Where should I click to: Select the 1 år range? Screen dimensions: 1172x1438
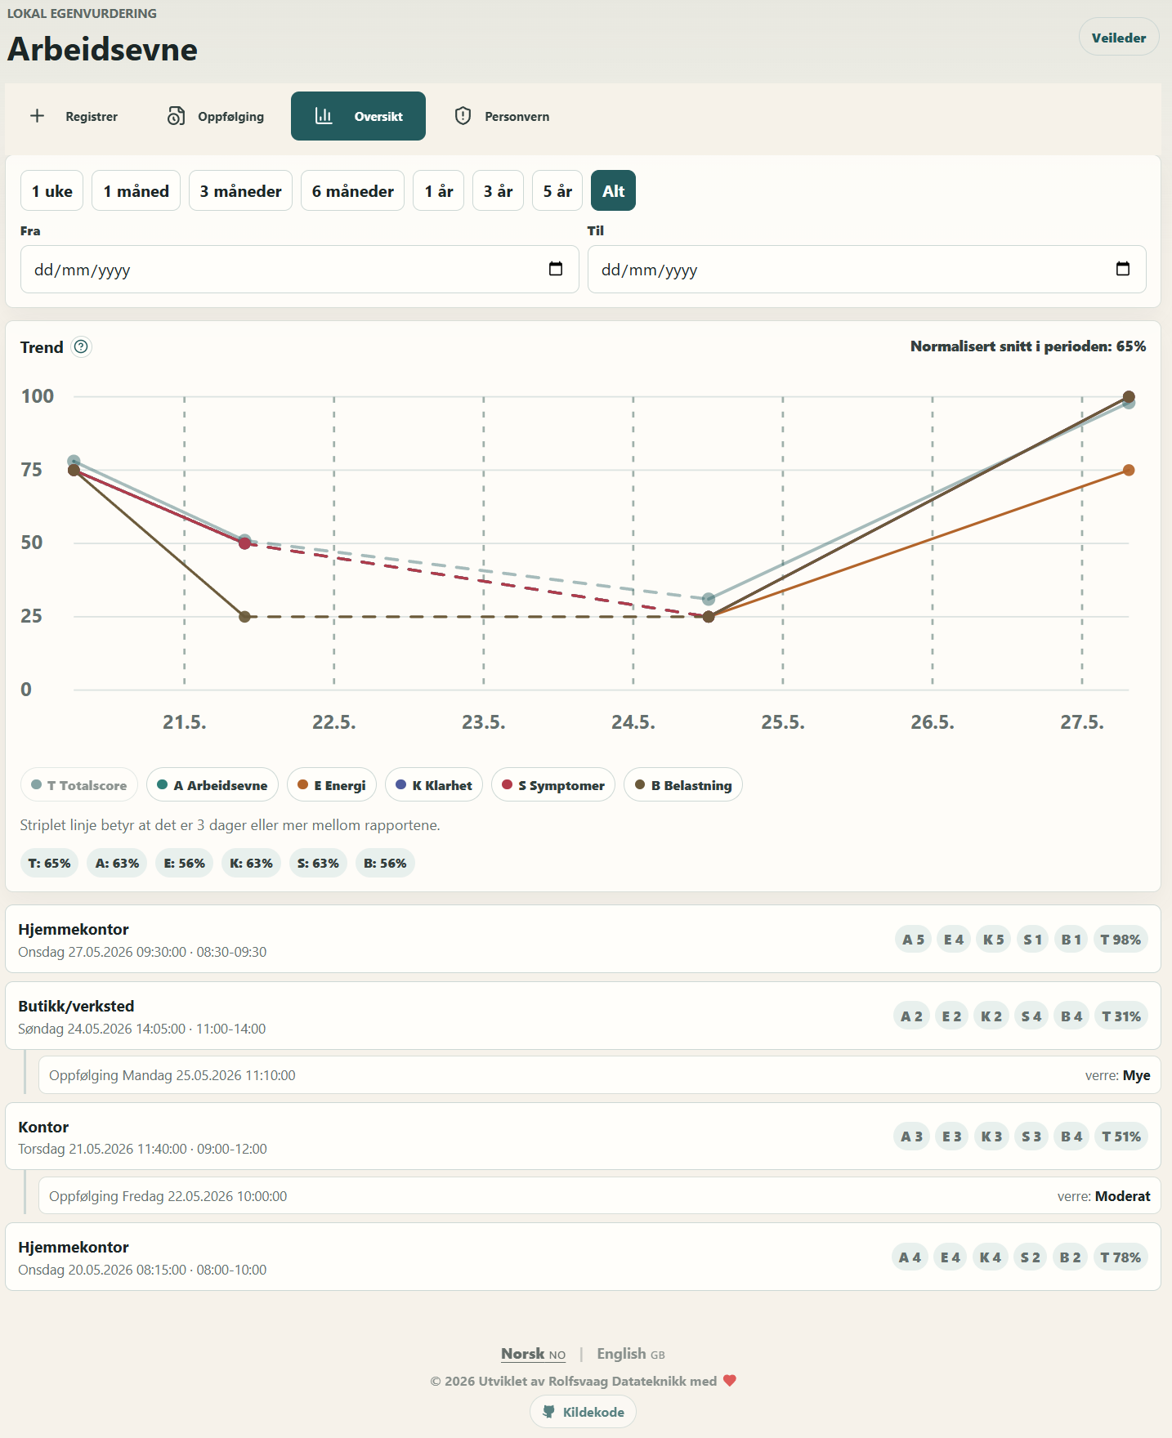pos(439,190)
